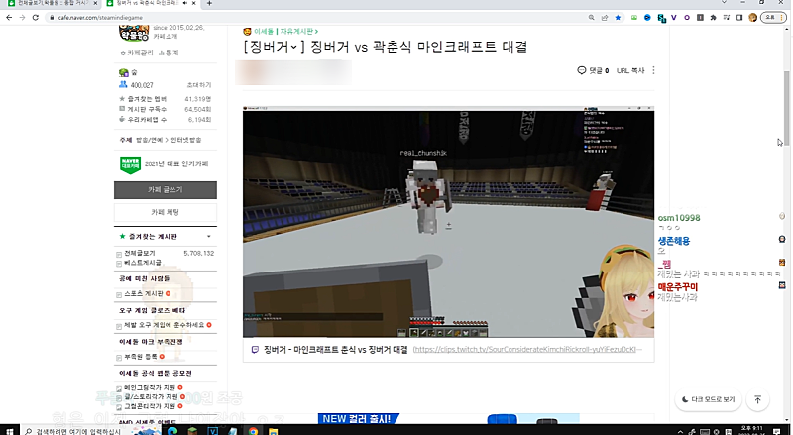The width and height of the screenshot is (793, 435).
Task: Open the blue round extension icon
Action: click(x=647, y=17)
